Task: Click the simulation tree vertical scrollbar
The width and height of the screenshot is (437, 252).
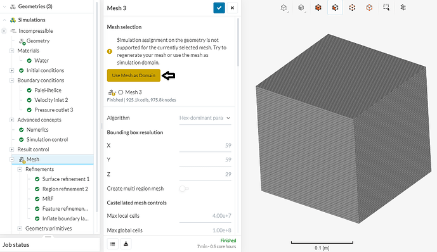Action: point(96,106)
